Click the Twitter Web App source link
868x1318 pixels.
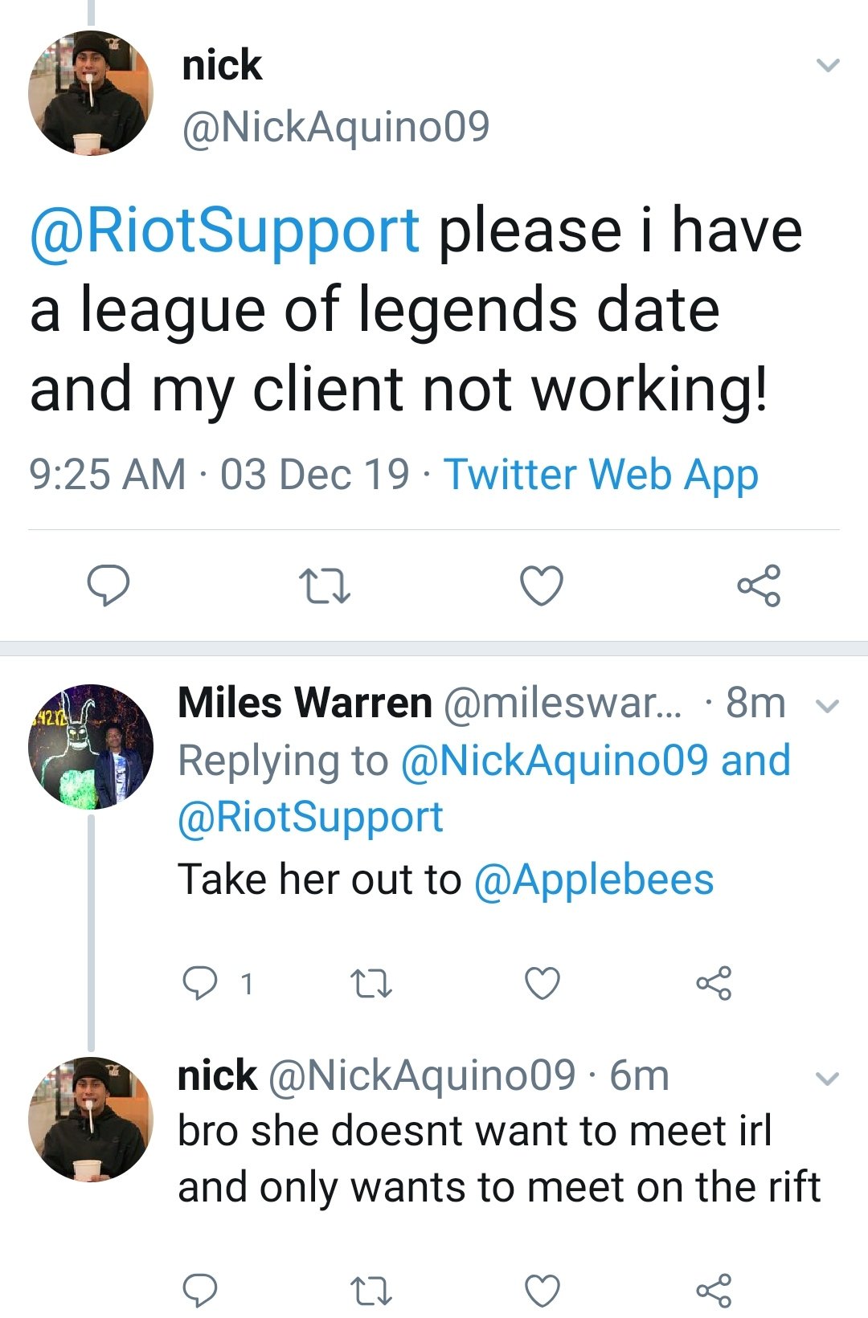point(600,474)
